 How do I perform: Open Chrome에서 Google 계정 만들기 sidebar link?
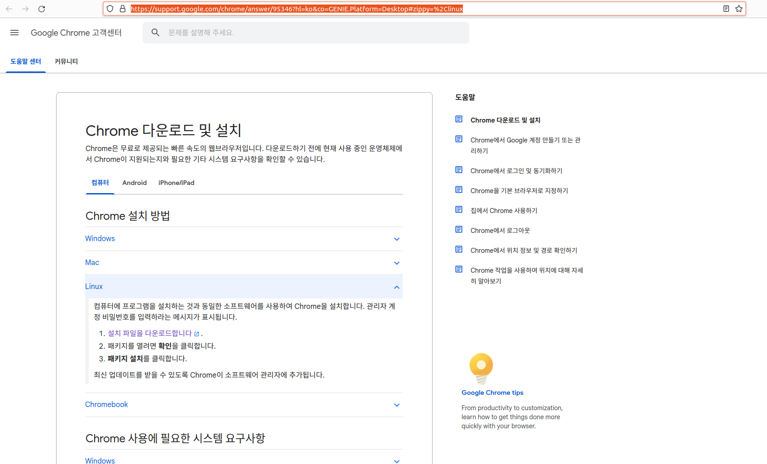click(525, 146)
